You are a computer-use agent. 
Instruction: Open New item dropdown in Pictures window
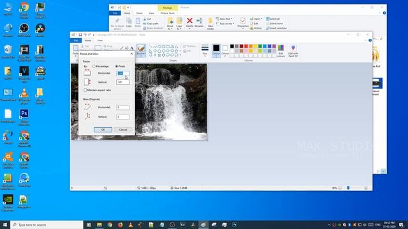(x=224, y=19)
